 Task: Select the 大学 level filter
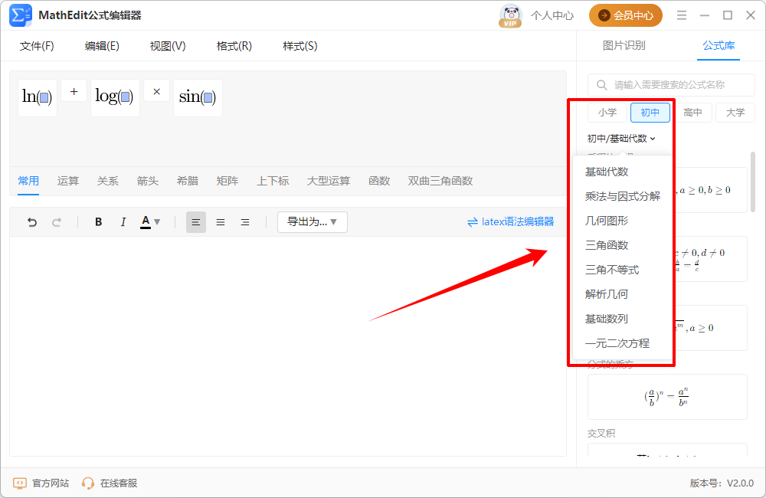735,113
